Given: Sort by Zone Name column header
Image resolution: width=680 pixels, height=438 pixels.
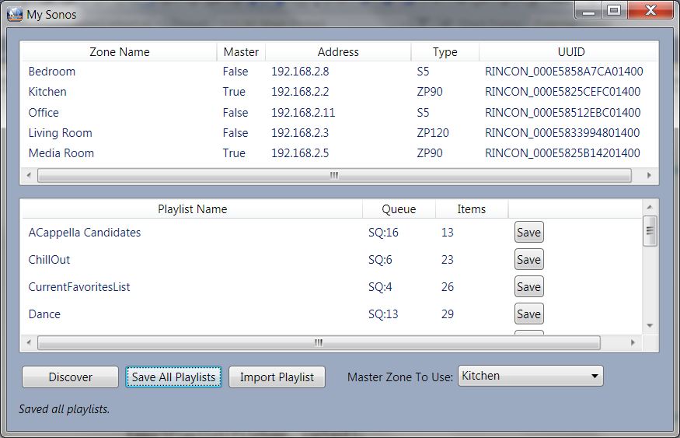Looking at the screenshot, I should tap(119, 51).
